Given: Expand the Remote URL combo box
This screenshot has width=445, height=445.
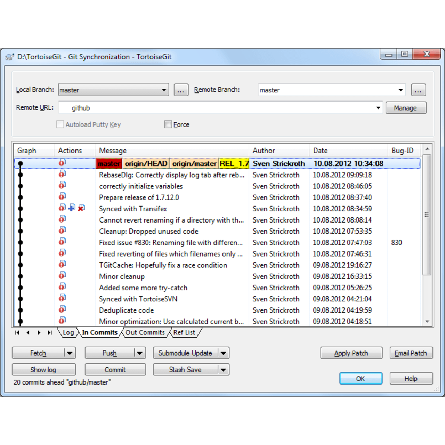Looking at the screenshot, I should [x=378, y=108].
